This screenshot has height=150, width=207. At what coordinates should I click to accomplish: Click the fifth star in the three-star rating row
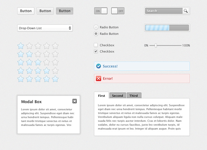coord(55,62)
